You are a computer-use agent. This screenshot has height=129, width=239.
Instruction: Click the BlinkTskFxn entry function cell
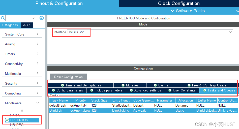[x=122, y=110]
